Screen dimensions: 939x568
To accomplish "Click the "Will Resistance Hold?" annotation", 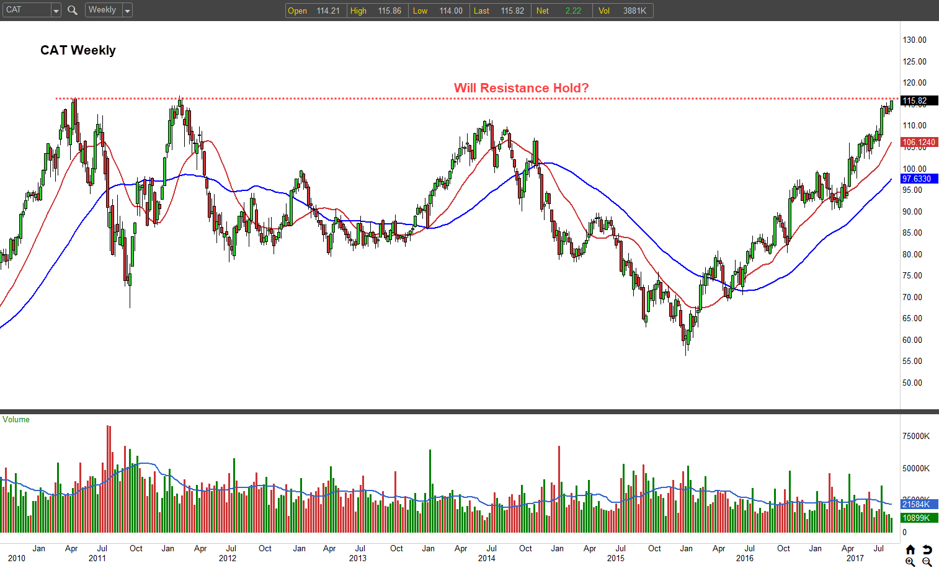I will (x=522, y=88).
